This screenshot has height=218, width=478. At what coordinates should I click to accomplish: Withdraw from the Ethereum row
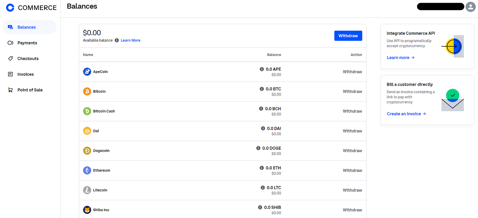tap(352, 171)
